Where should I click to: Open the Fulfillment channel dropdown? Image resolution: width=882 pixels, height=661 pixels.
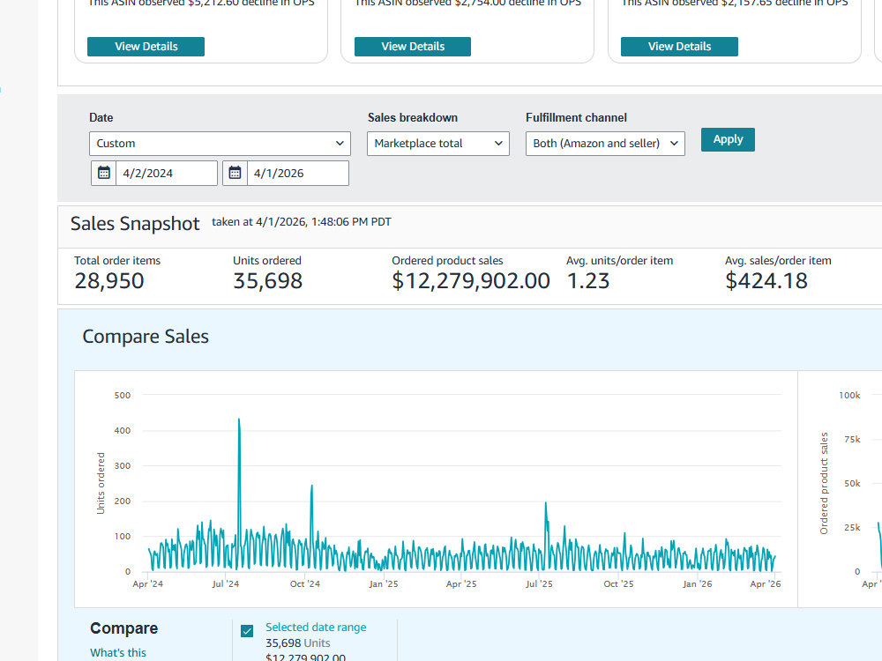coord(605,144)
